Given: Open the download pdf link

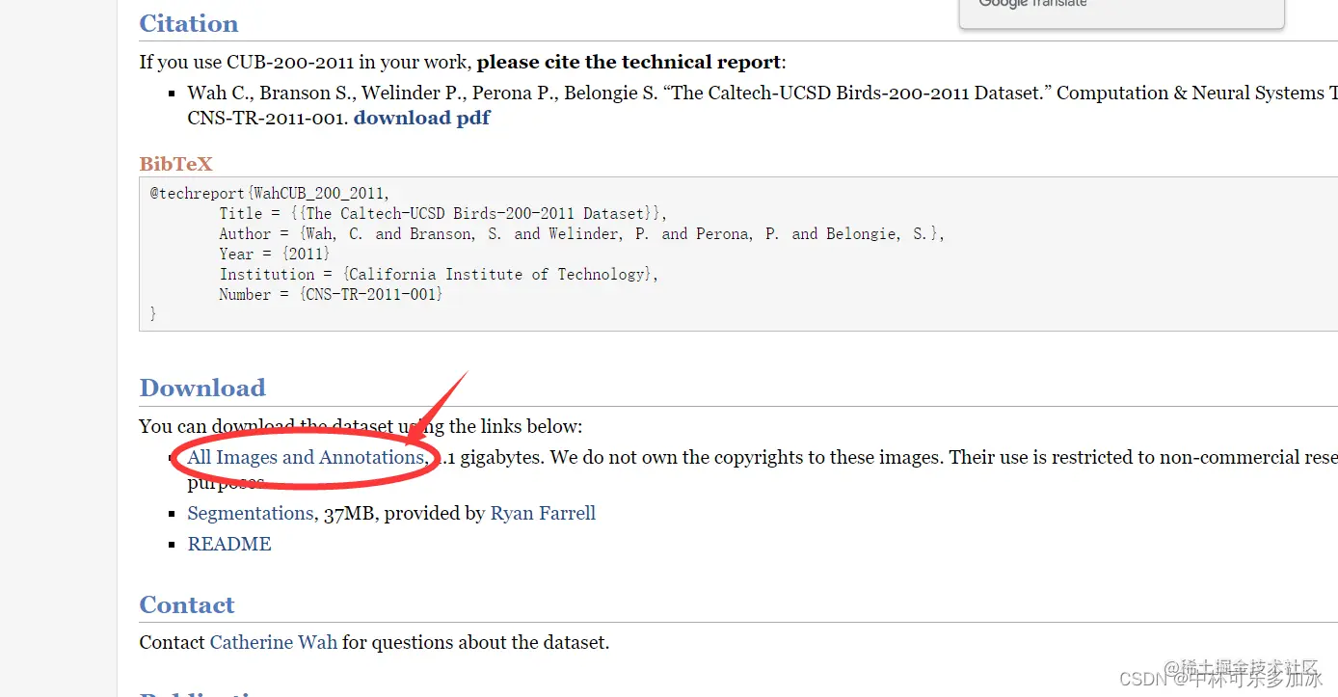Looking at the screenshot, I should (422, 118).
